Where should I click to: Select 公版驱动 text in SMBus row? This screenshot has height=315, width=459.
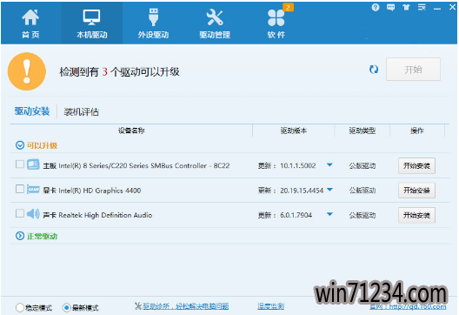[363, 166]
